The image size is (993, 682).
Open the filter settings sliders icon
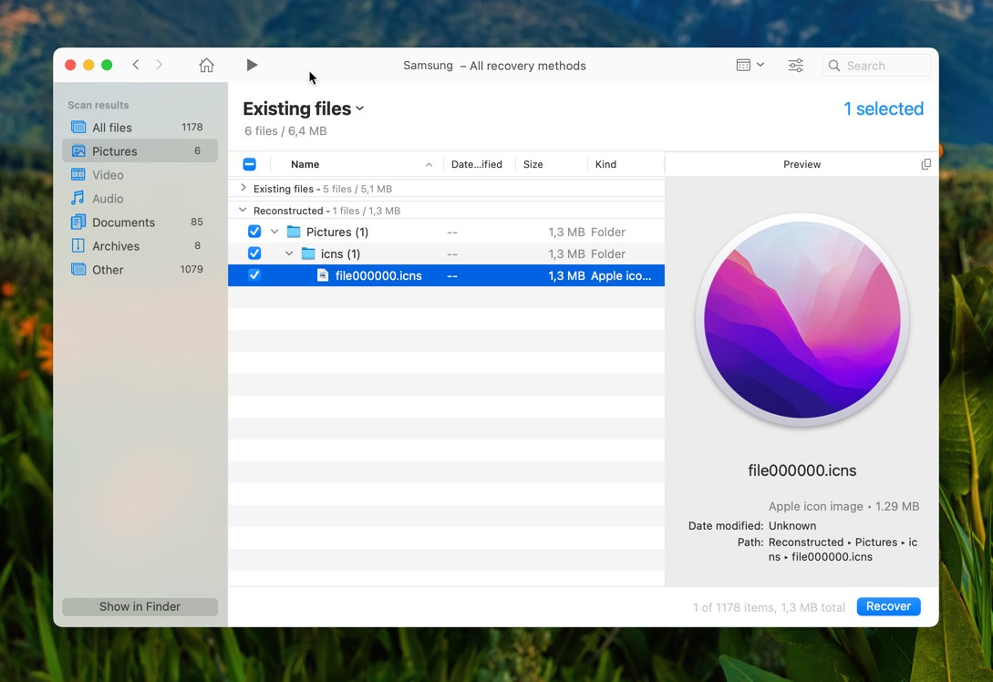[795, 66]
